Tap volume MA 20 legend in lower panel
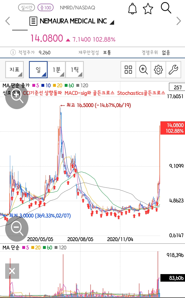Image resolution: width=185 pixels, height=298 pixels. (x=36, y=248)
